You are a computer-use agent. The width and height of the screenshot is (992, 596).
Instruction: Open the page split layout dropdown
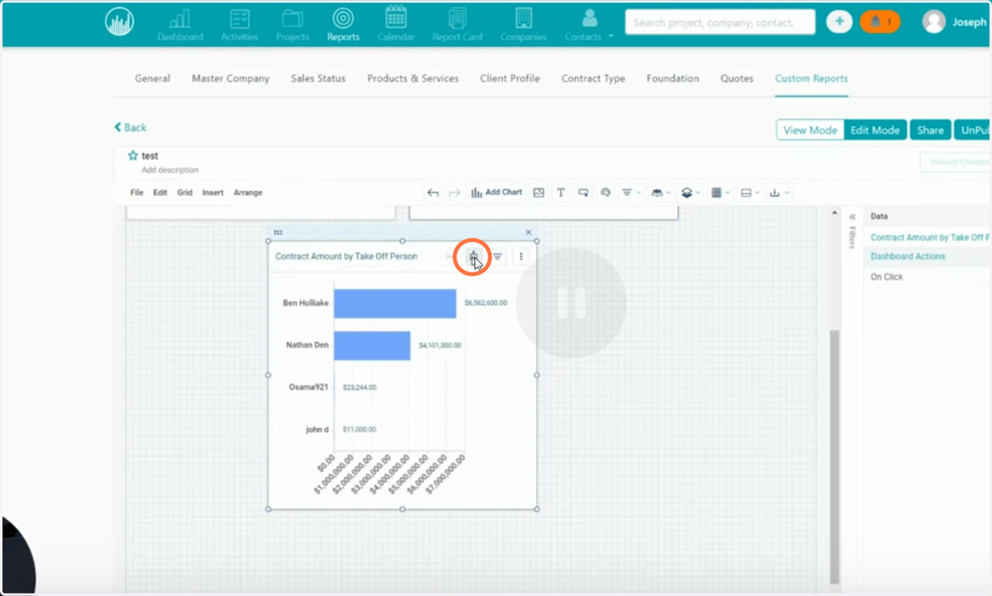tap(750, 192)
